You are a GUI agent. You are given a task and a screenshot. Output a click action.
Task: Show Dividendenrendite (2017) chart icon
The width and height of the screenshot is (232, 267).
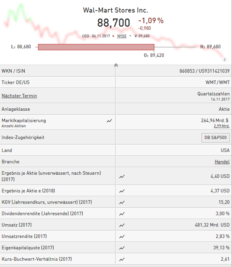click(122, 214)
